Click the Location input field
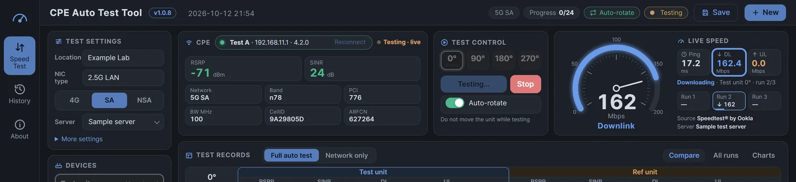This screenshot has width=796, height=182. (x=123, y=58)
